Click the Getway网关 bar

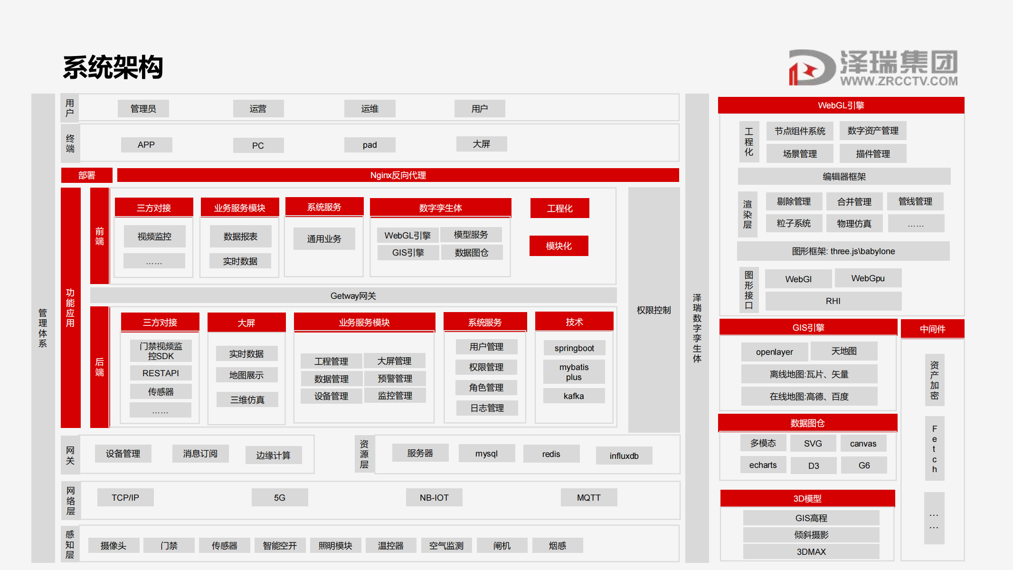tap(353, 296)
